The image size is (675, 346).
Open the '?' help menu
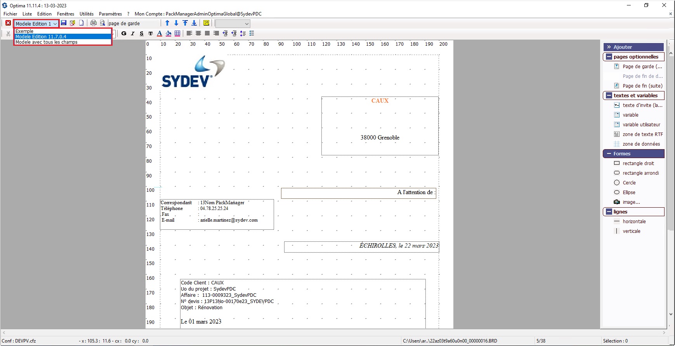(128, 14)
